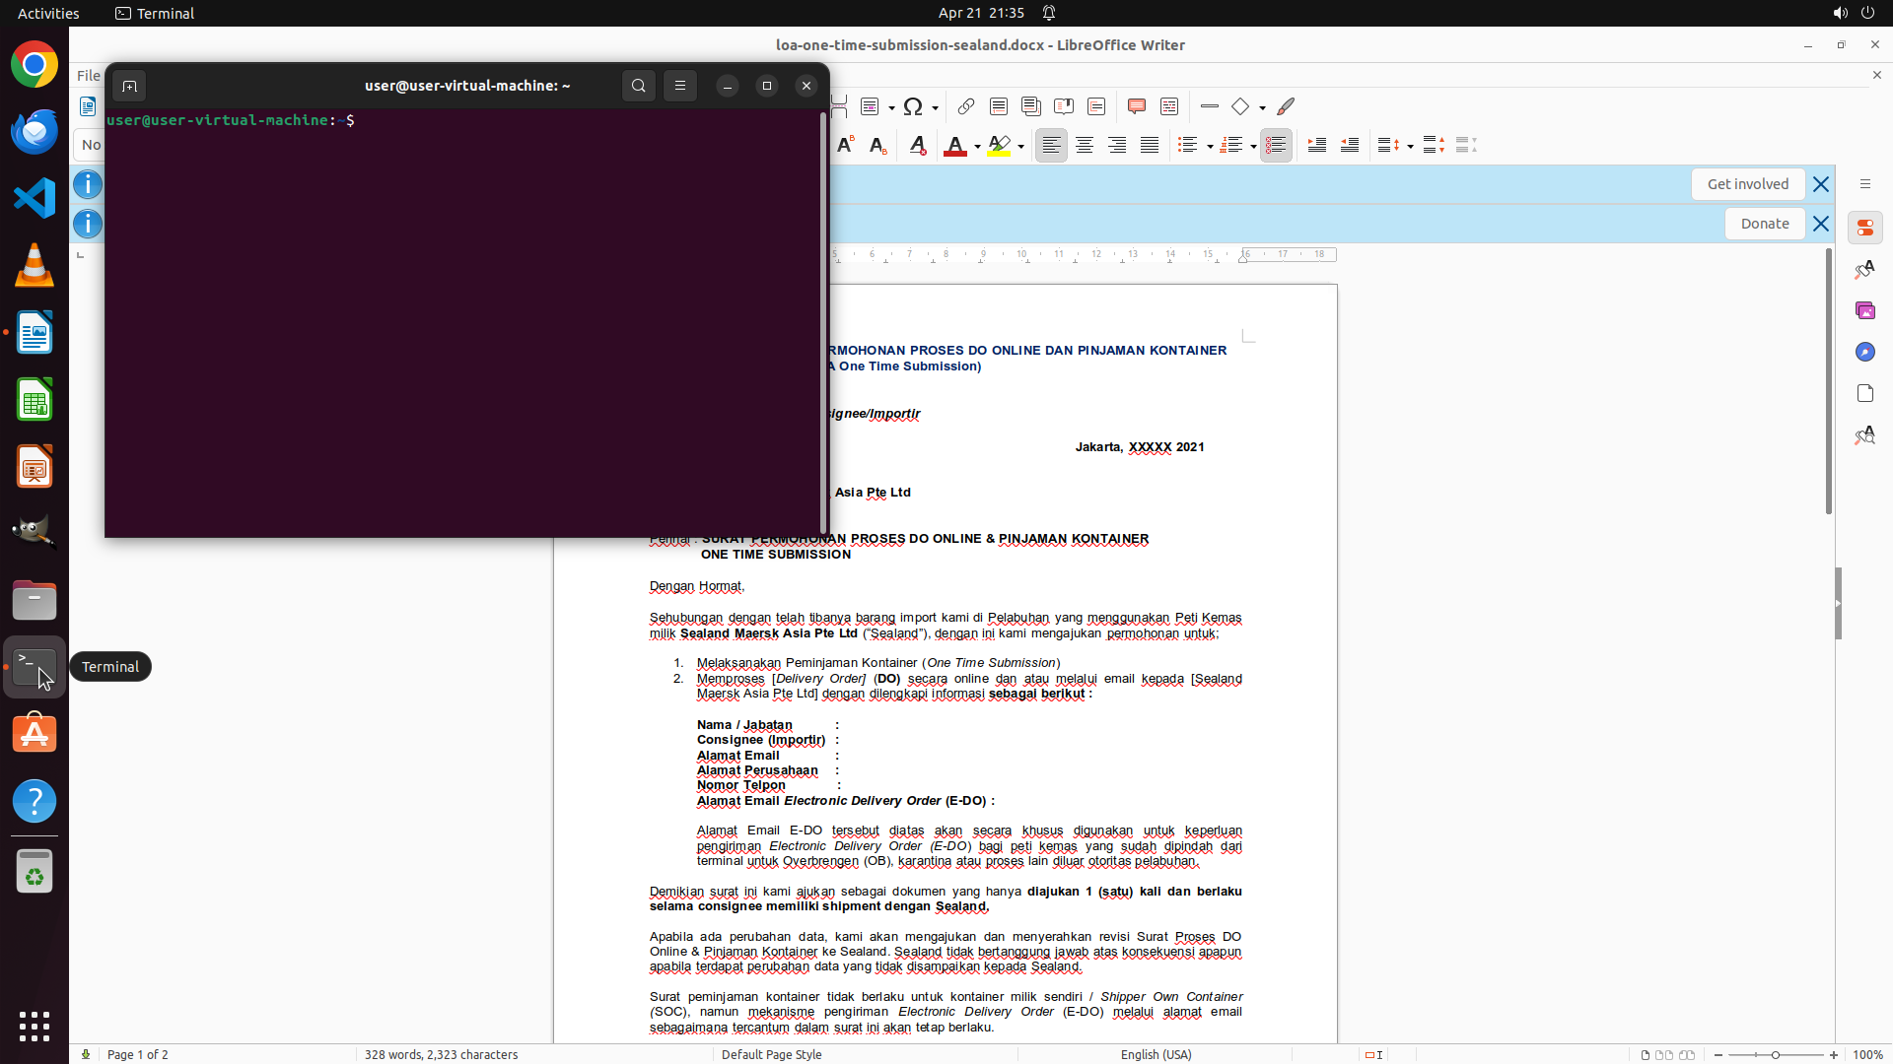Toggle Center alignment
Image resolution: width=1893 pixels, height=1064 pixels.
click(1084, 145)
